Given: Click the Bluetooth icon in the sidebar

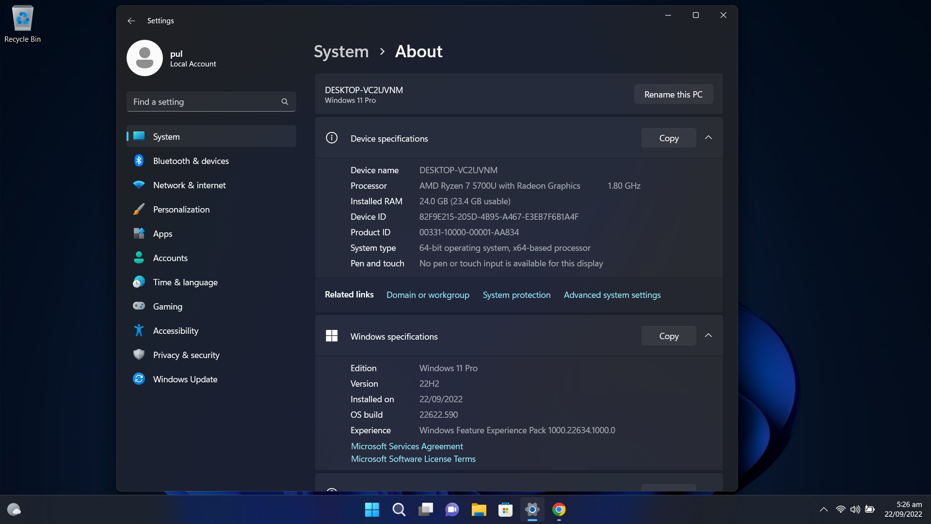Looking at the screenshot, I should 139,161.
